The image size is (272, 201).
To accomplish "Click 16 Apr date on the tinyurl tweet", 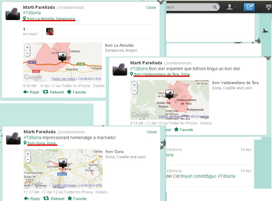I will click(246, 171).
